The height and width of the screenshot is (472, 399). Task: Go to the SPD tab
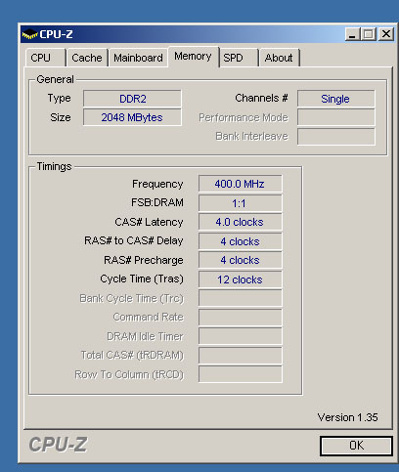coord(239,58)
